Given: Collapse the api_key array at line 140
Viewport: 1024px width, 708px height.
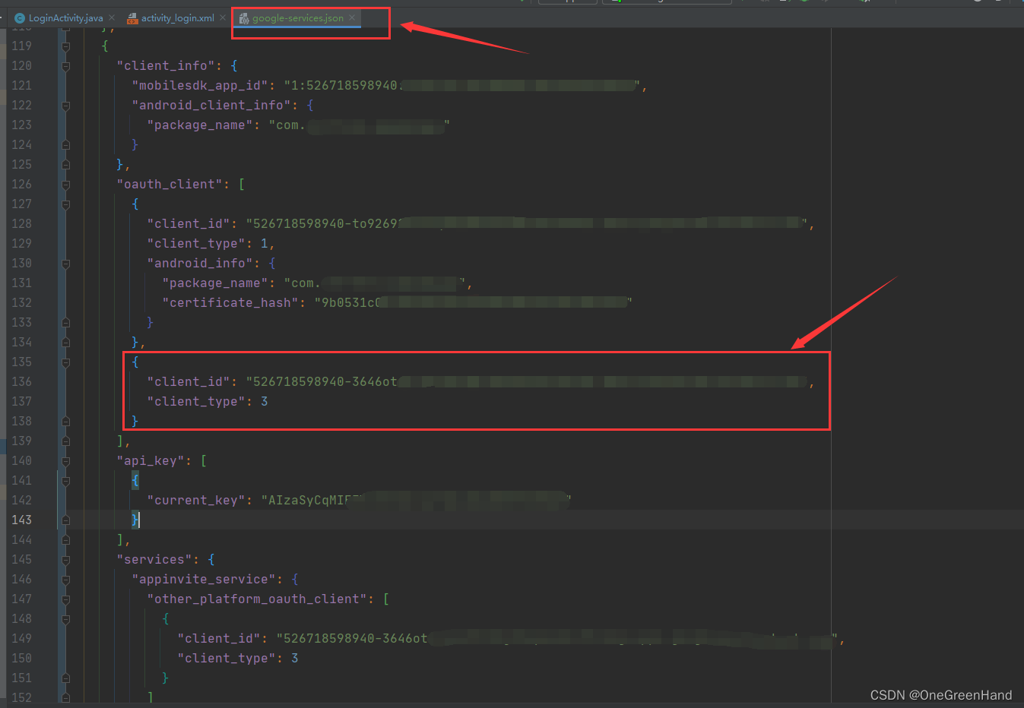Looking at the screenshot, I should click(x=65, y=460).
